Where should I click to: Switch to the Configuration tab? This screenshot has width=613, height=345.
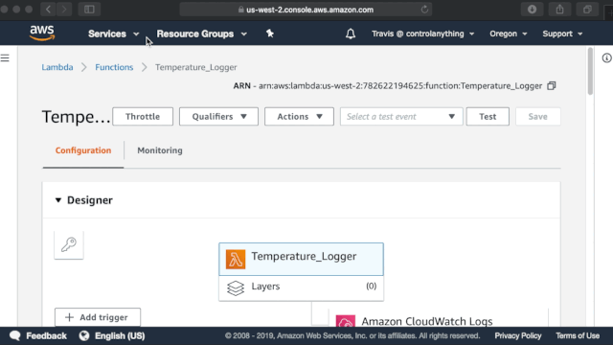[83, 150]
